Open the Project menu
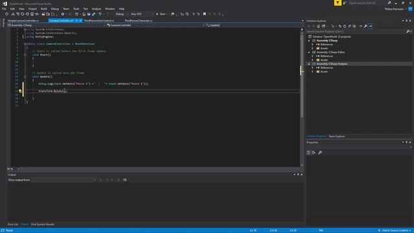414x233 pixels. coord(32,9)
